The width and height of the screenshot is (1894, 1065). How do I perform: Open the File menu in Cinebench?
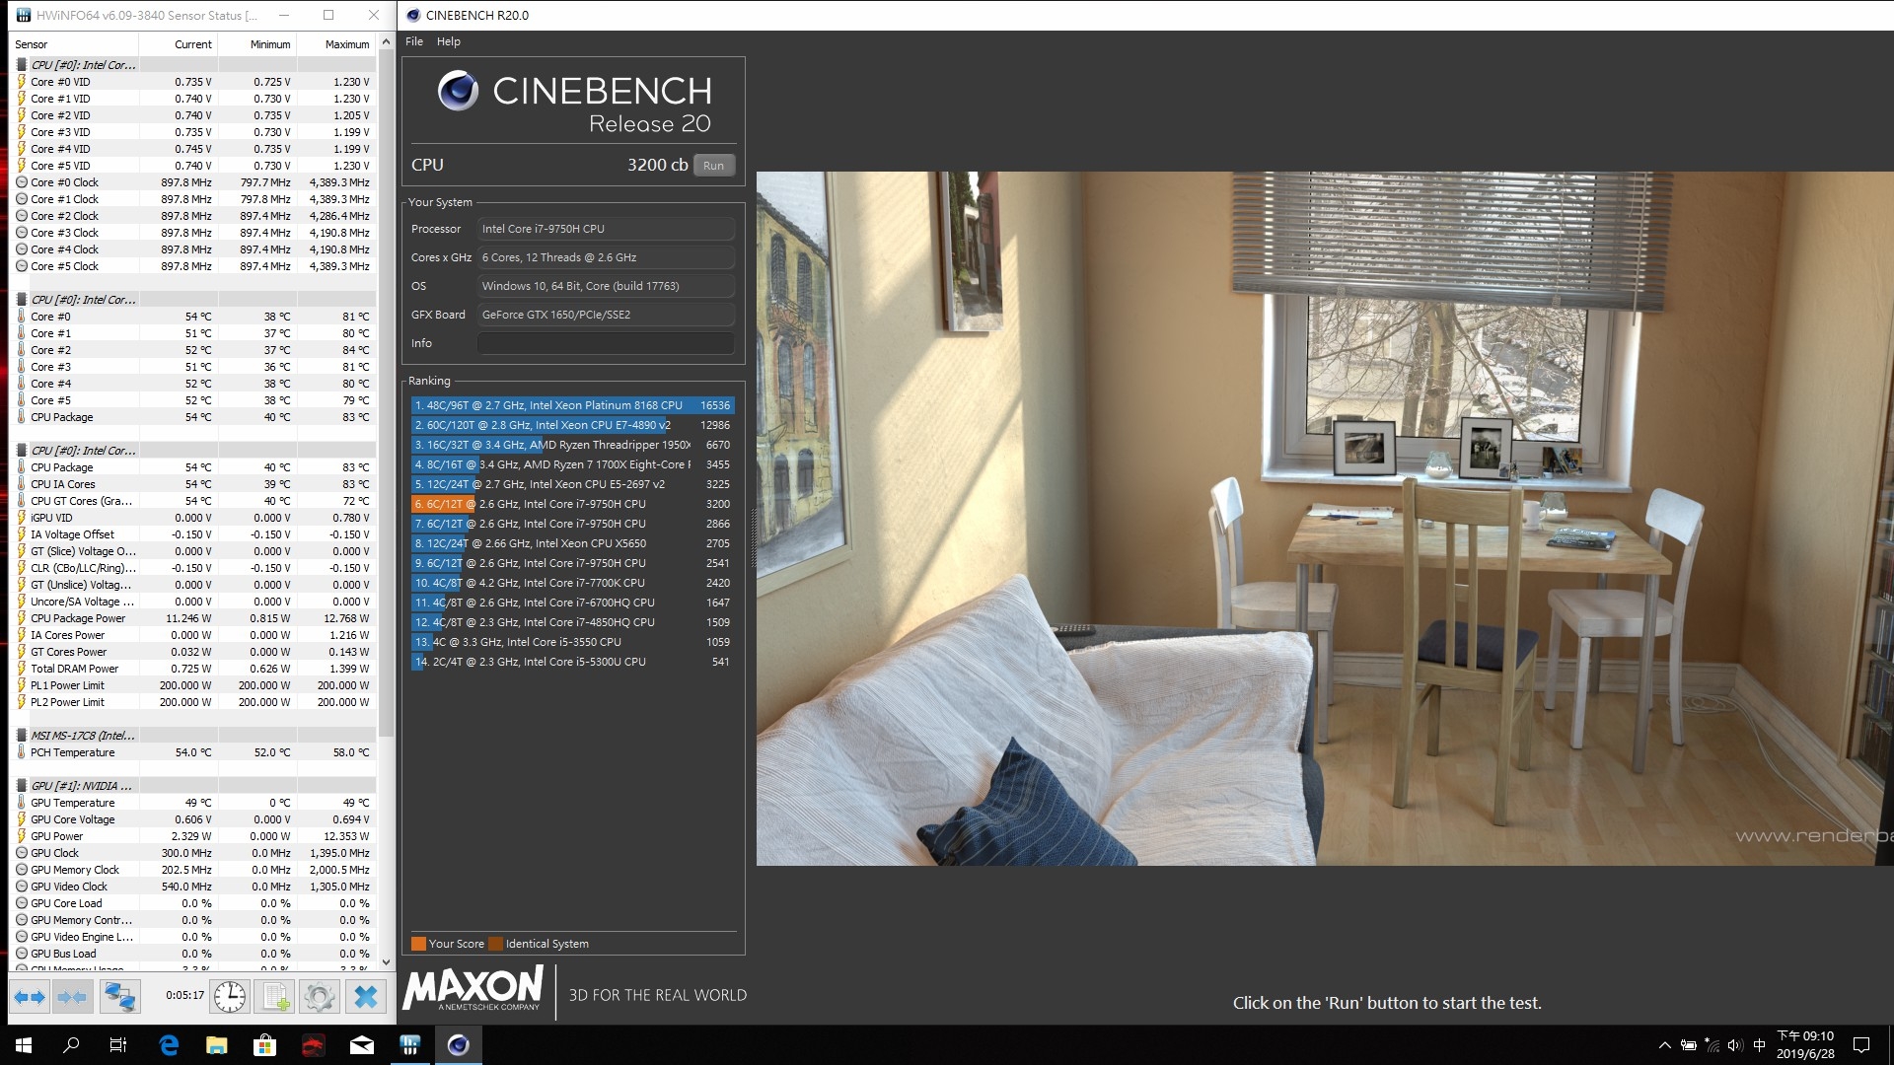tap(414, 41)
